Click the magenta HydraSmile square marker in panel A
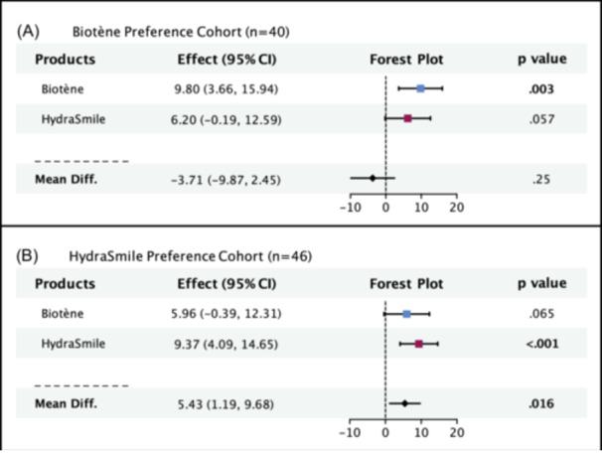 coord(407,118)
